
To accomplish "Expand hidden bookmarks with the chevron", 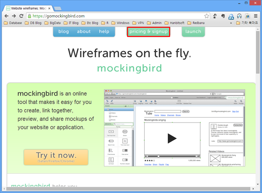I will (231, 23).
